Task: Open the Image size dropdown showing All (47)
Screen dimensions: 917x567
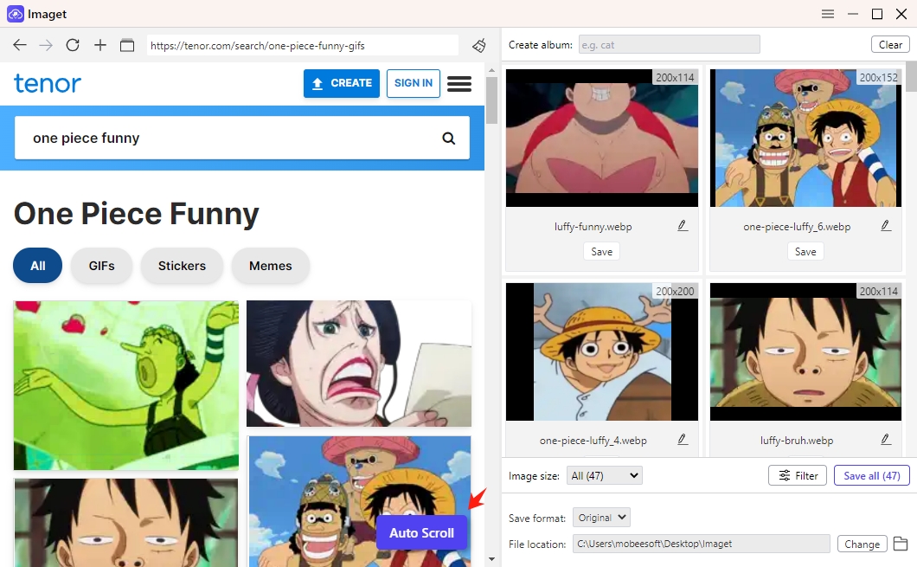Action: point(604,476)
